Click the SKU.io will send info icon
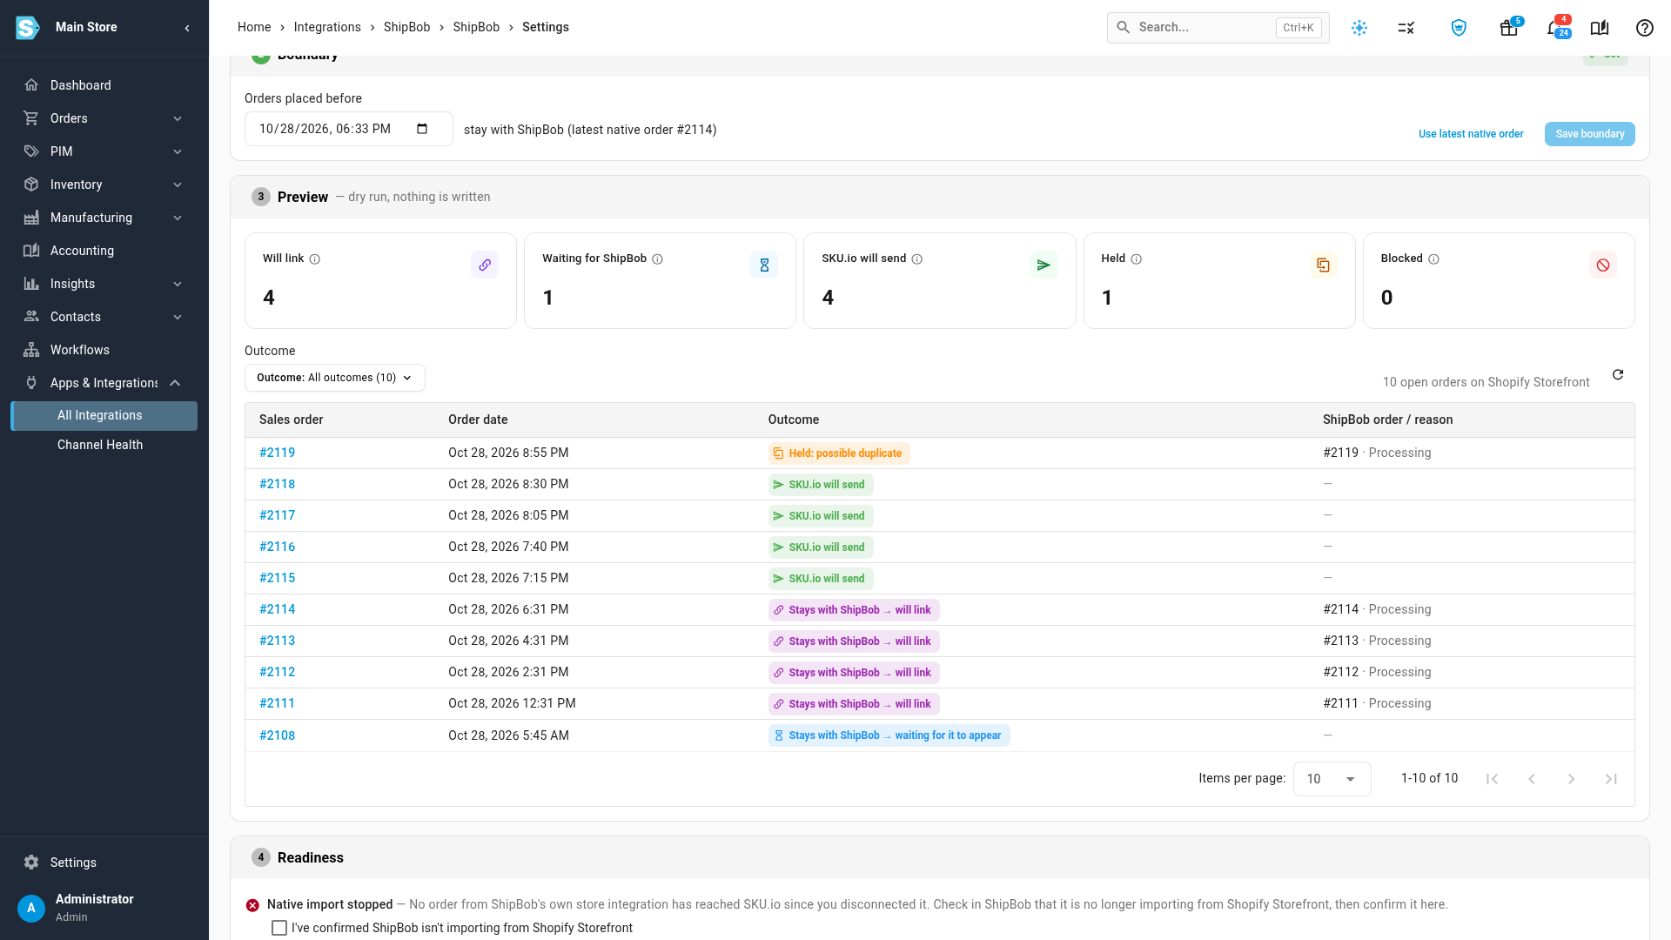The image size is (1671, 940). (x=917, y=259)
